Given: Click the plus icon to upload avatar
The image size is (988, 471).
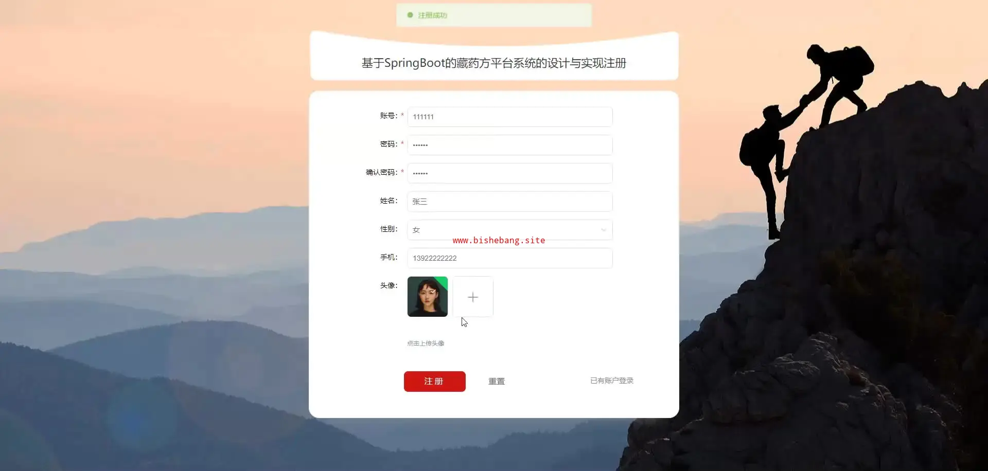Looking at the screenshot, I should tap(473, 297).
